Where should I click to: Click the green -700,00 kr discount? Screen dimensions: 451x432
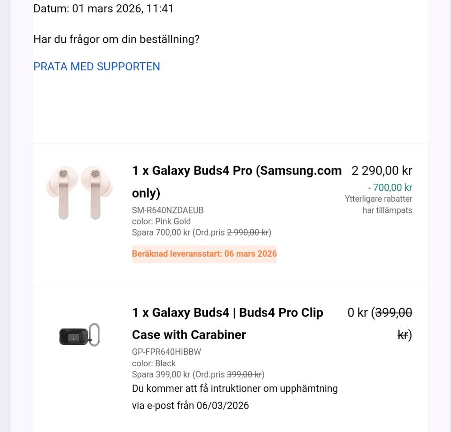390,188
